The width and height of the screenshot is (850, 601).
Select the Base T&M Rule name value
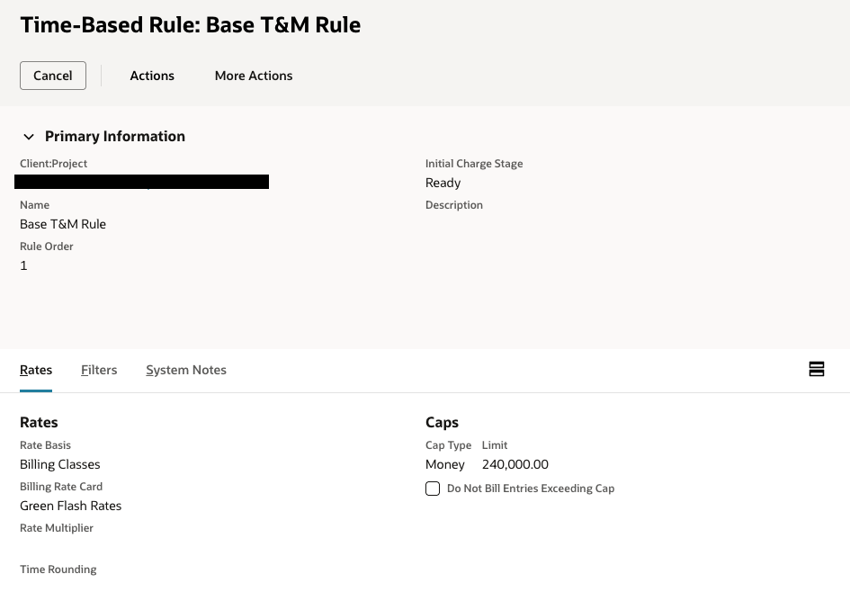(63, 224)
